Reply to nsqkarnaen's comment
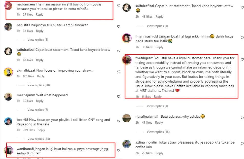Screen dimensions: 244x159 coord(40,15)
